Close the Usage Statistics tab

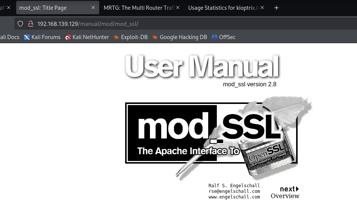tap(262, 8)
